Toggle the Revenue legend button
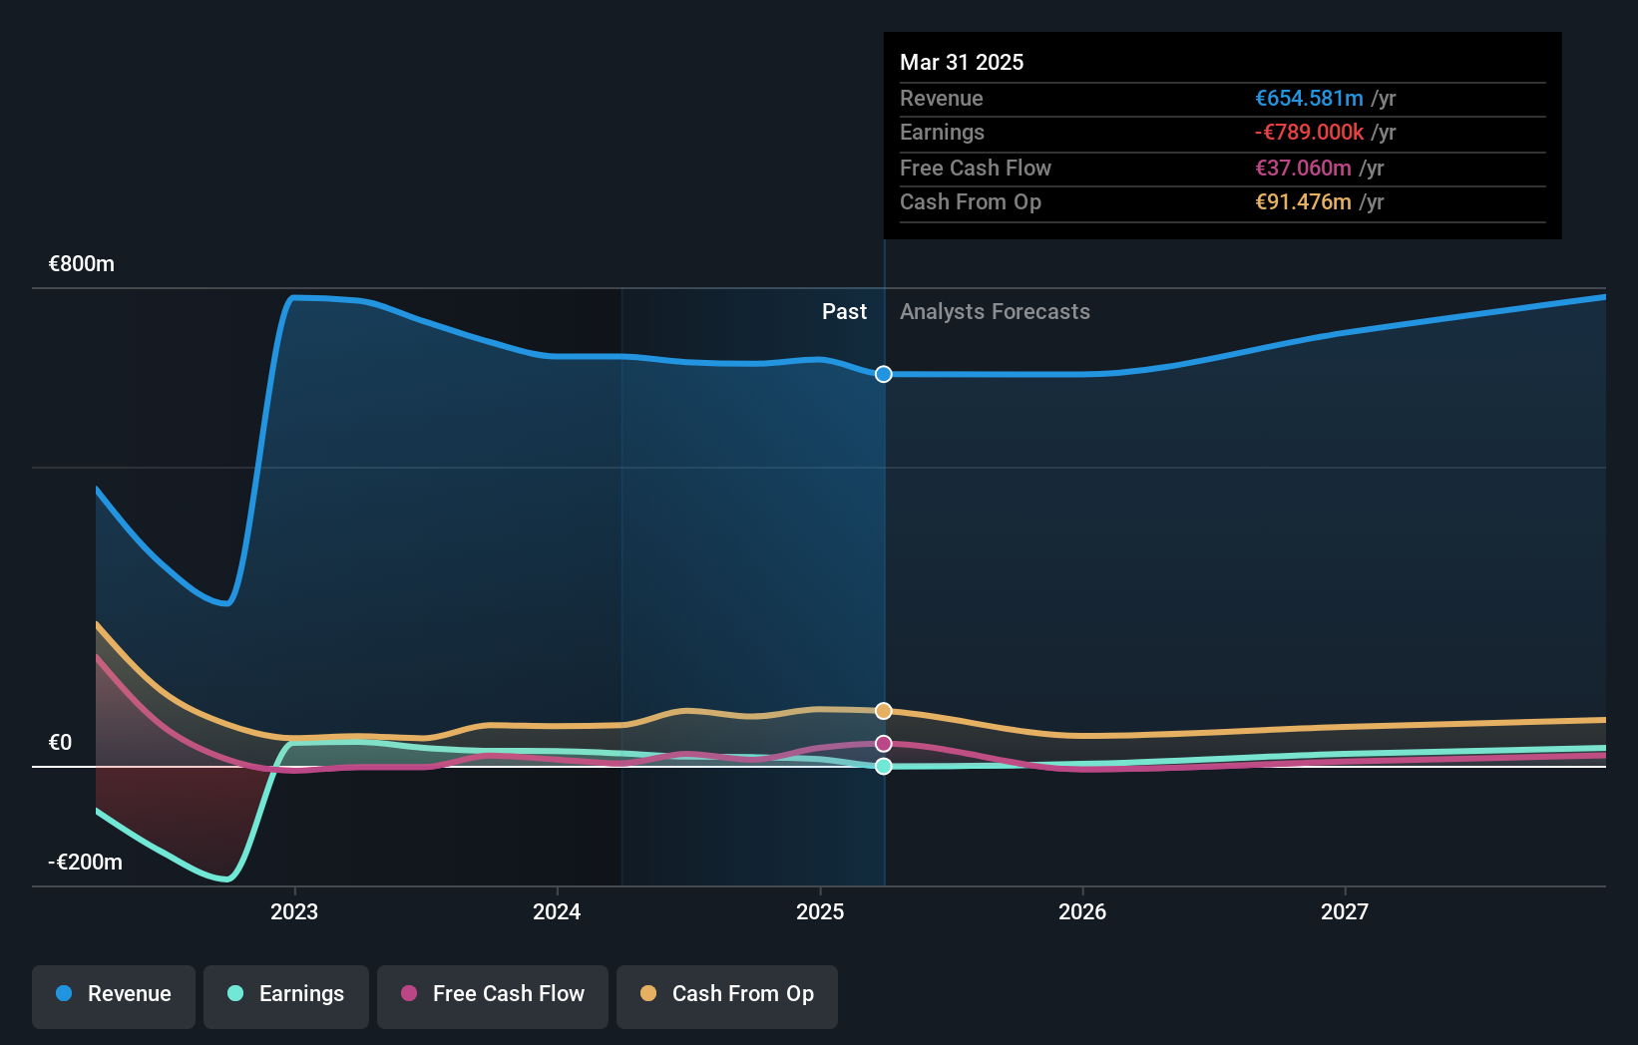1638x1045 pixels. 114,995
